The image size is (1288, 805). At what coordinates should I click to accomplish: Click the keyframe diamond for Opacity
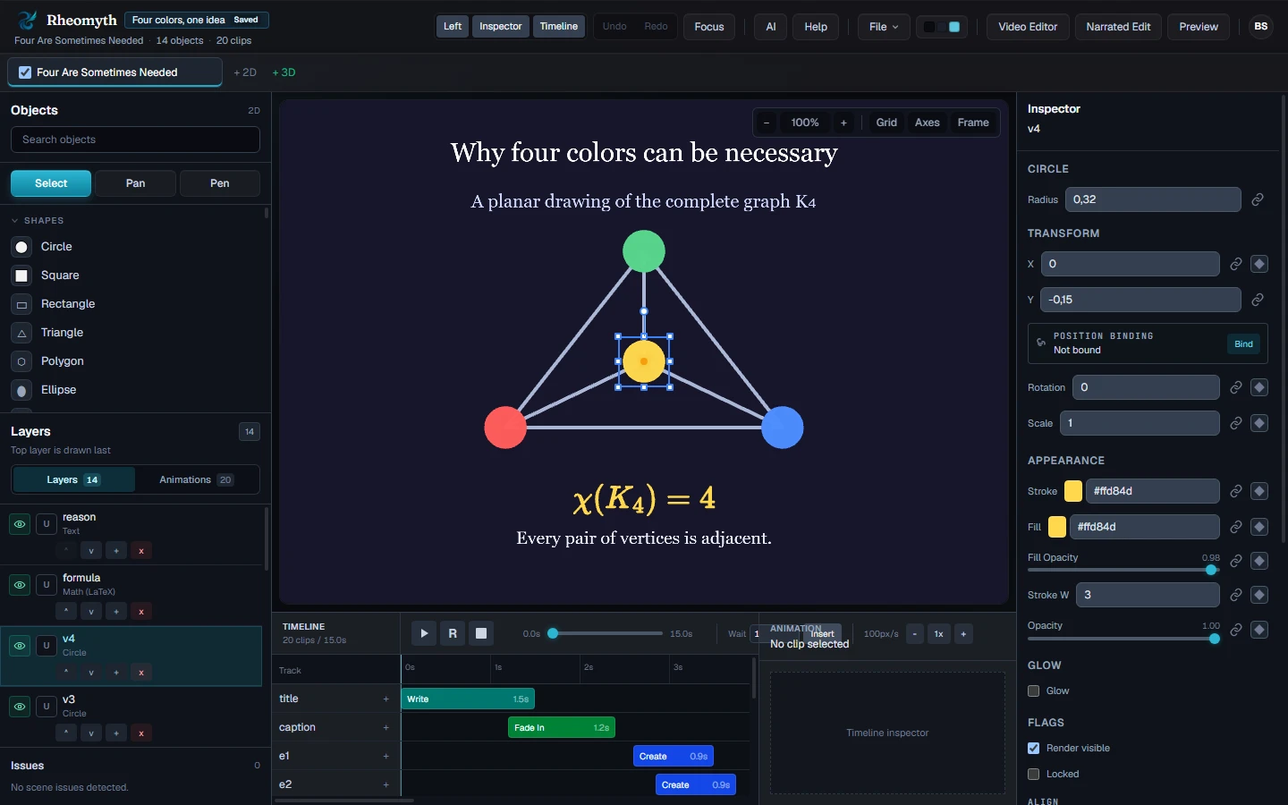tap(1259, 630)
